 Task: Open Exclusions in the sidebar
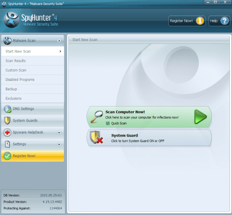point(32,98)
